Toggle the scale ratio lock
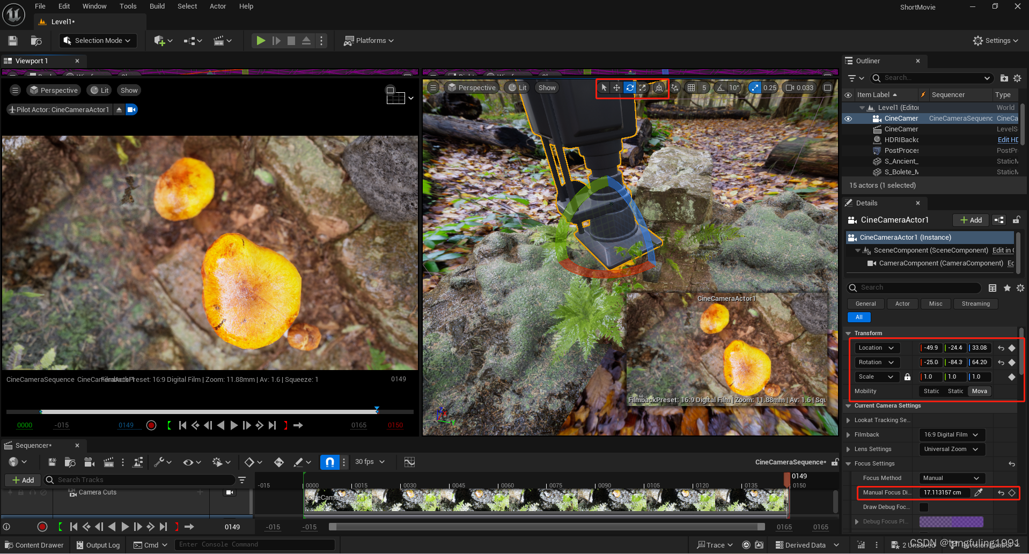 coord(907,377)
